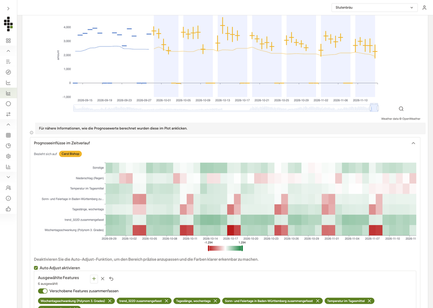Reset selected features with the undo arrow
The image size is (433, 308).
pyautogui.click(x=111, y=279)
